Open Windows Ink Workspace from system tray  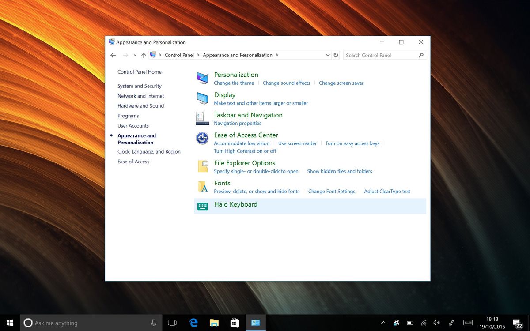(x=451, y=323)
